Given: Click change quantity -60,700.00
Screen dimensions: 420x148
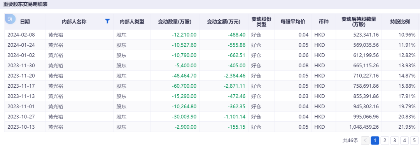Looking at the screenshot, I should [x=184, y=86].
